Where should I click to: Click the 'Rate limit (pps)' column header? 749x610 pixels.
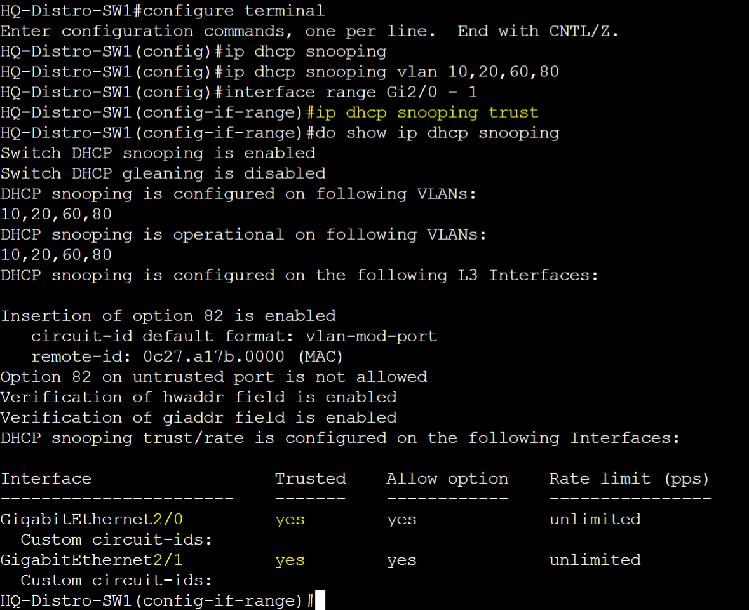(629, 478)
